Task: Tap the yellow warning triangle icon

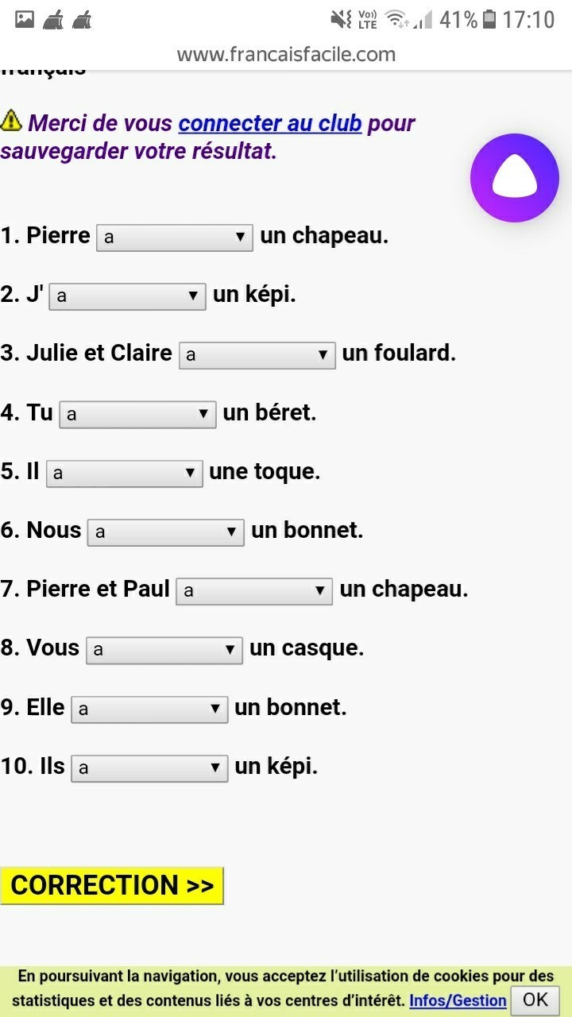Action: point(11,121)
